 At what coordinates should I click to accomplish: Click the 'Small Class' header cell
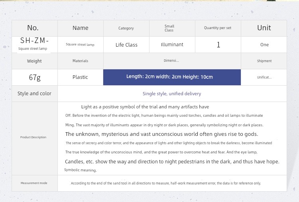[172, 28]
